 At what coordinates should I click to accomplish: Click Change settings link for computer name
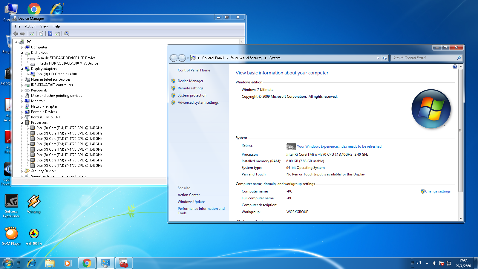438,191
